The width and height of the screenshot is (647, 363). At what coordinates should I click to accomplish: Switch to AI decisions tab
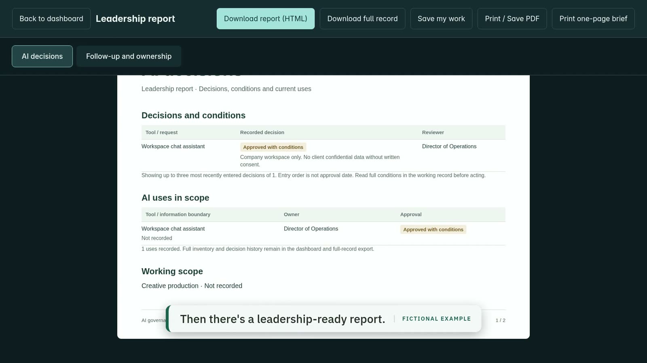[42, 56]
